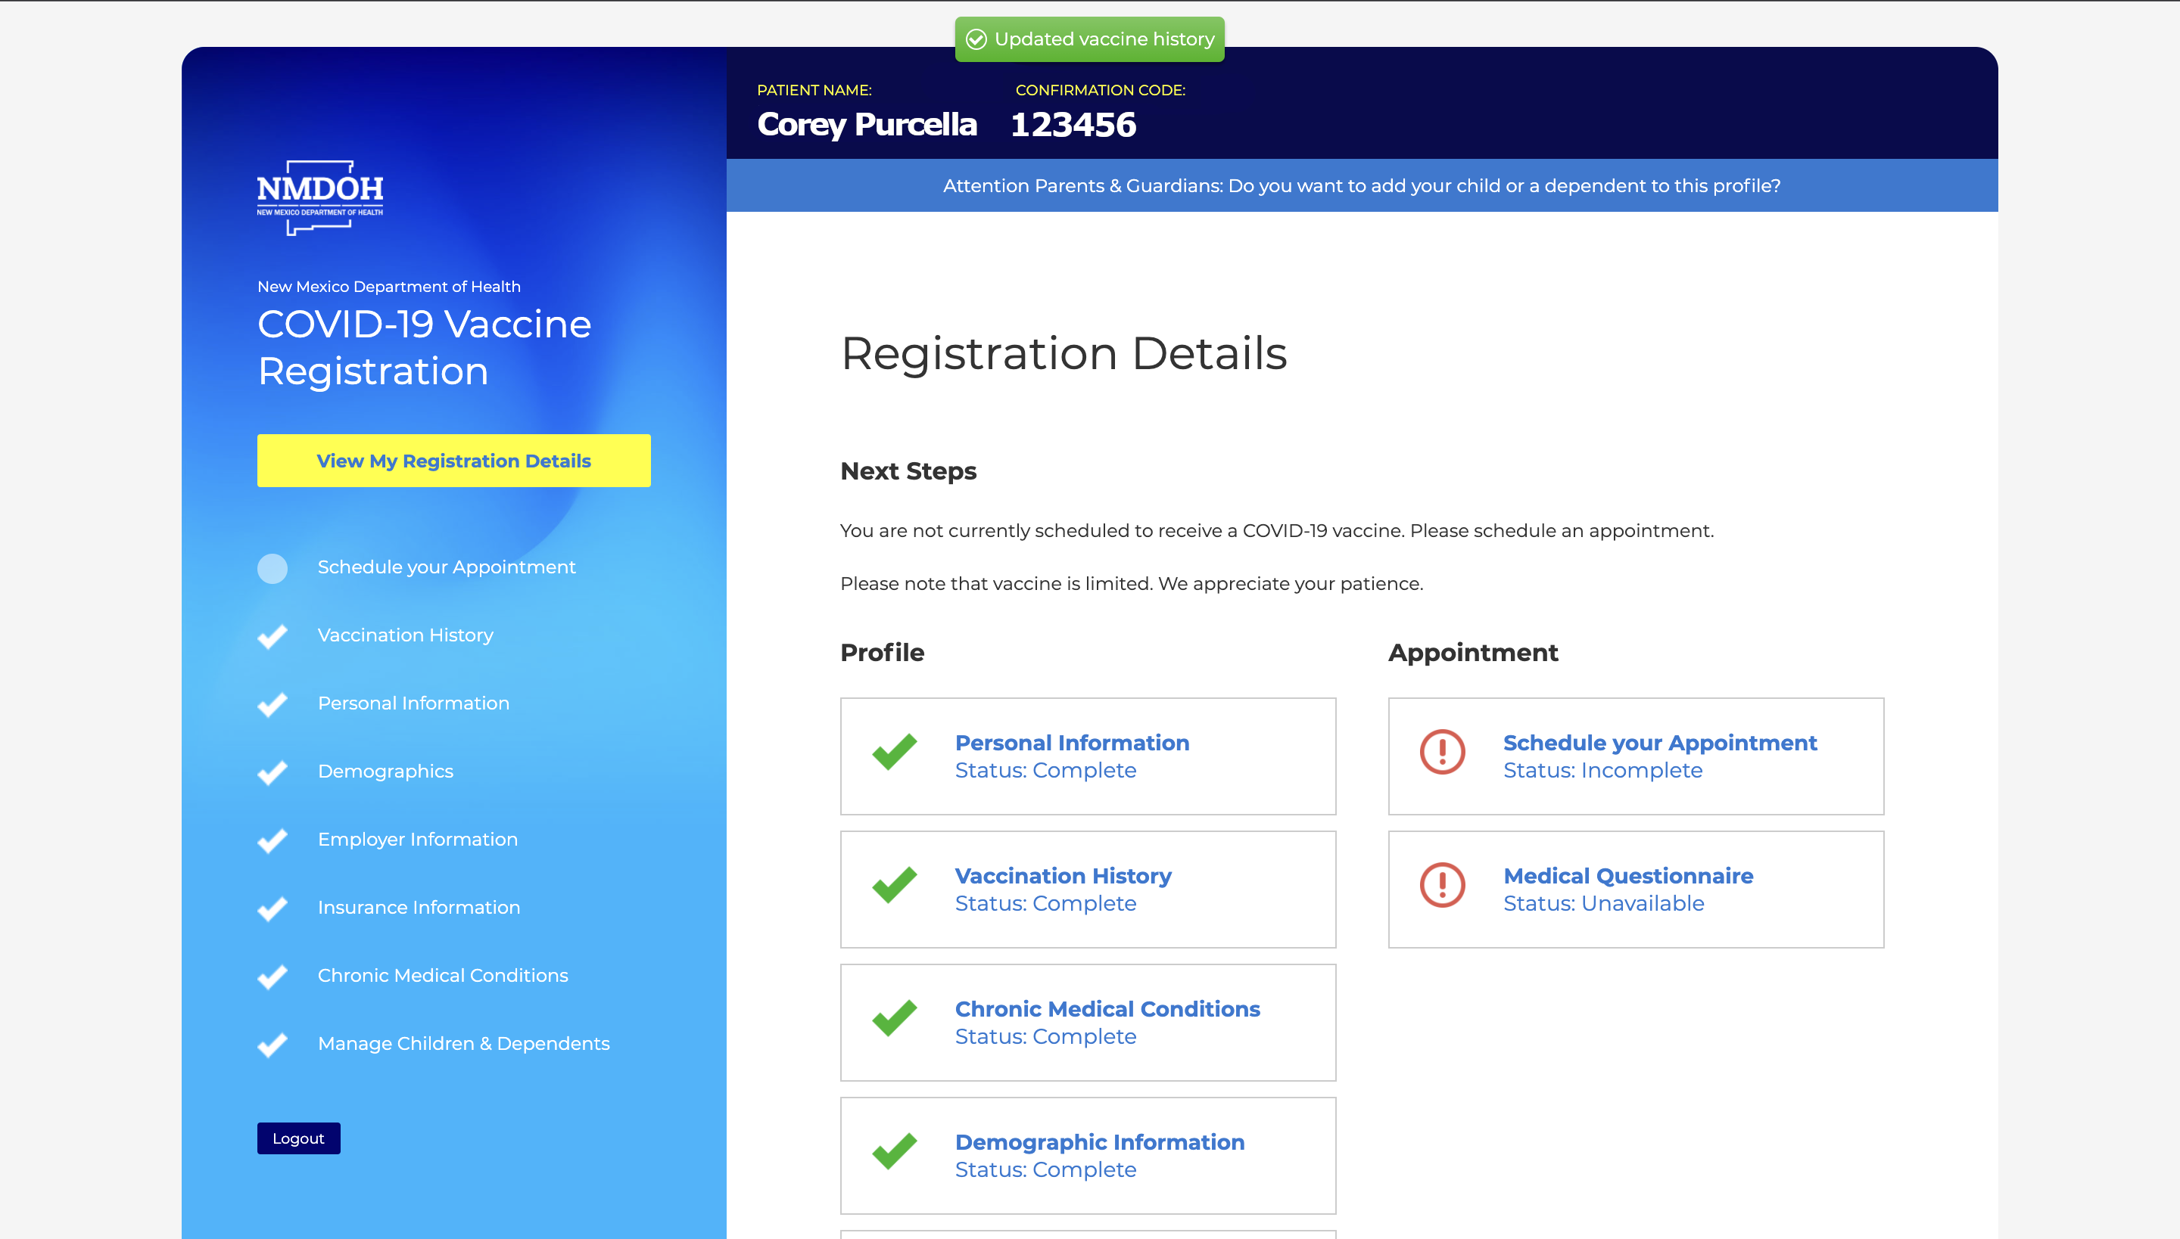The image size is (2180, 1239).
Task: Click the circle icon beside Schedule your Appointment sidebar step
Action: [x=272, y=569]
